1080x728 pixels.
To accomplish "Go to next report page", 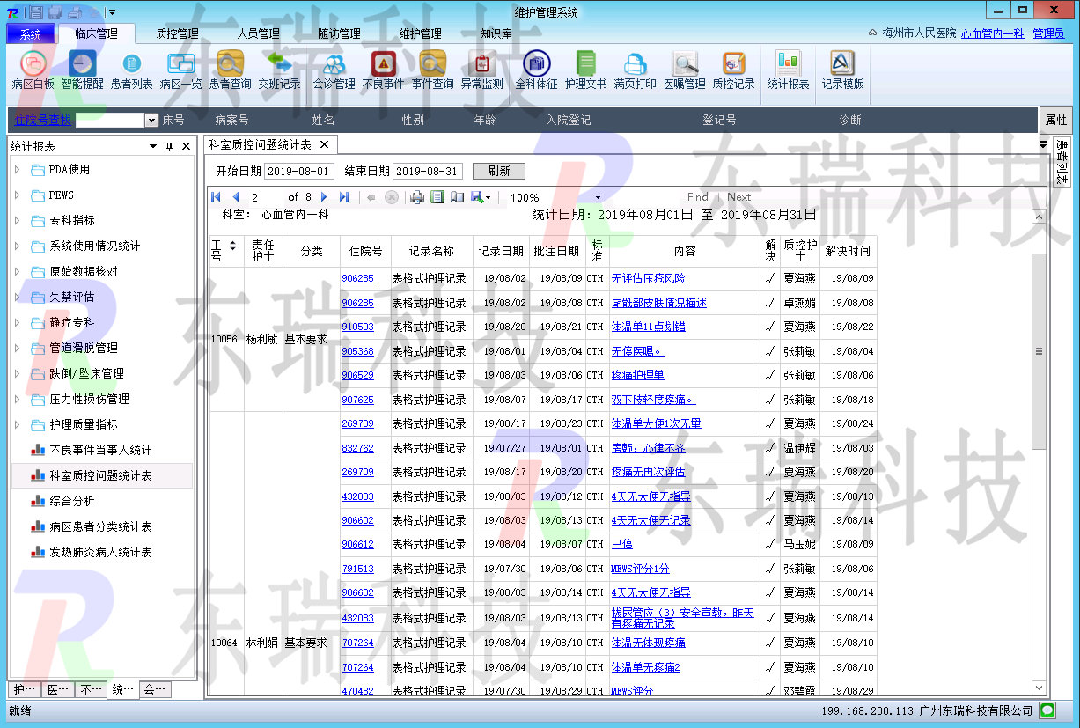I will point(325,197).
